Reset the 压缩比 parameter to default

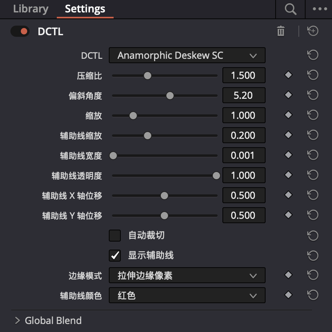click(x=313, y=75)
